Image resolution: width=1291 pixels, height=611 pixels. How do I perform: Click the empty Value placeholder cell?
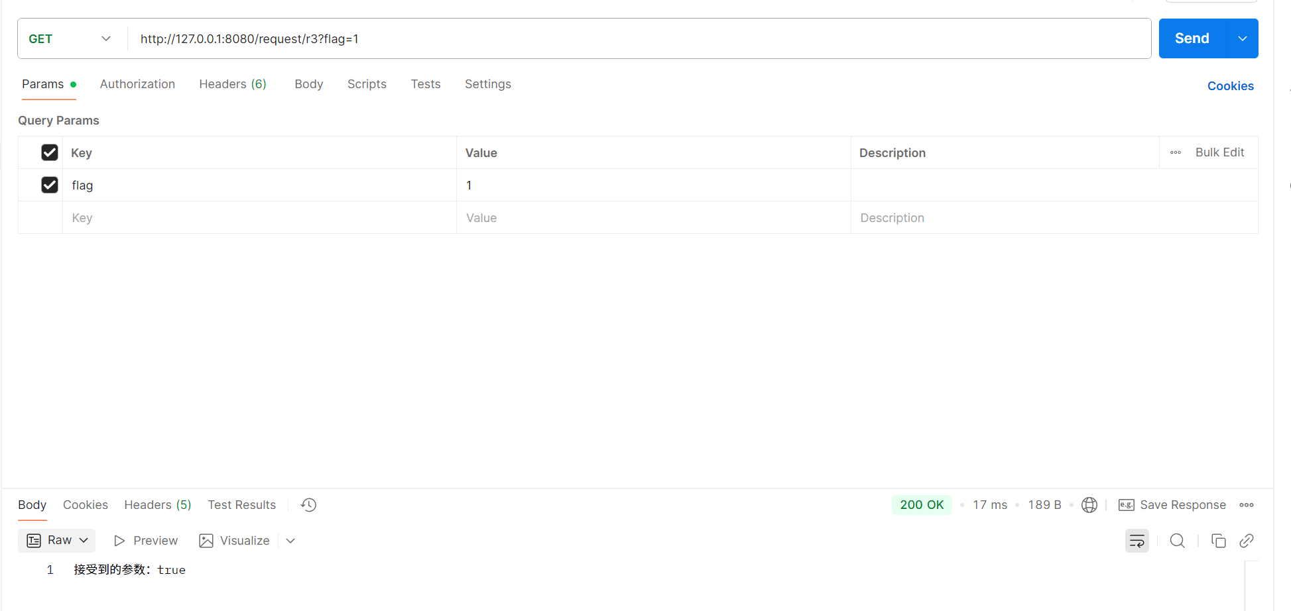[654, 217]
